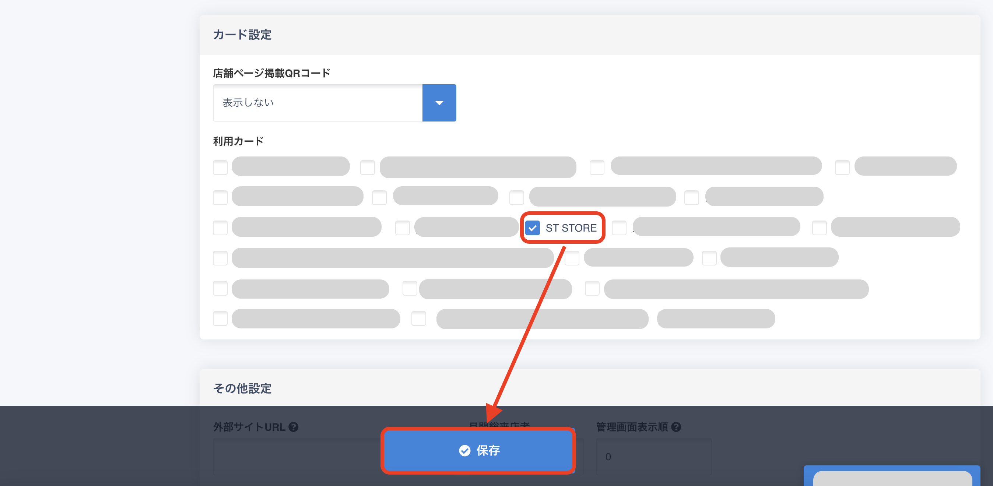The image size is (993, 486).
Task: Click help icon beside 管理画面表示順
Action: [676, 427]
